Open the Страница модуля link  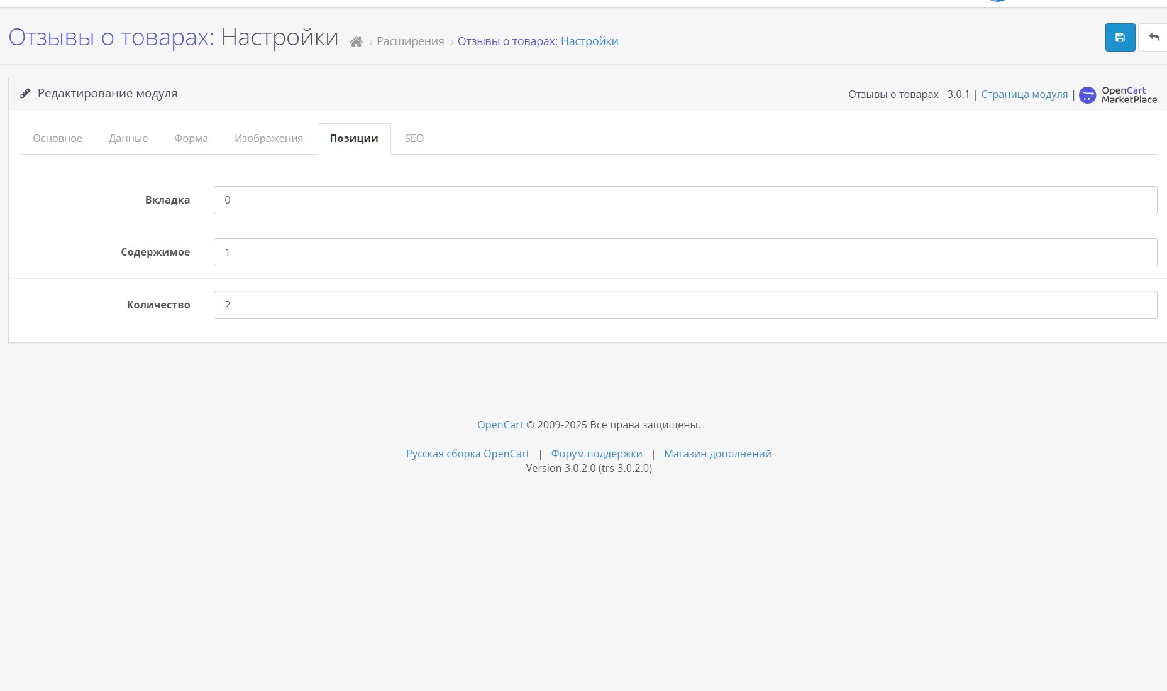[x=1024, y=94]
